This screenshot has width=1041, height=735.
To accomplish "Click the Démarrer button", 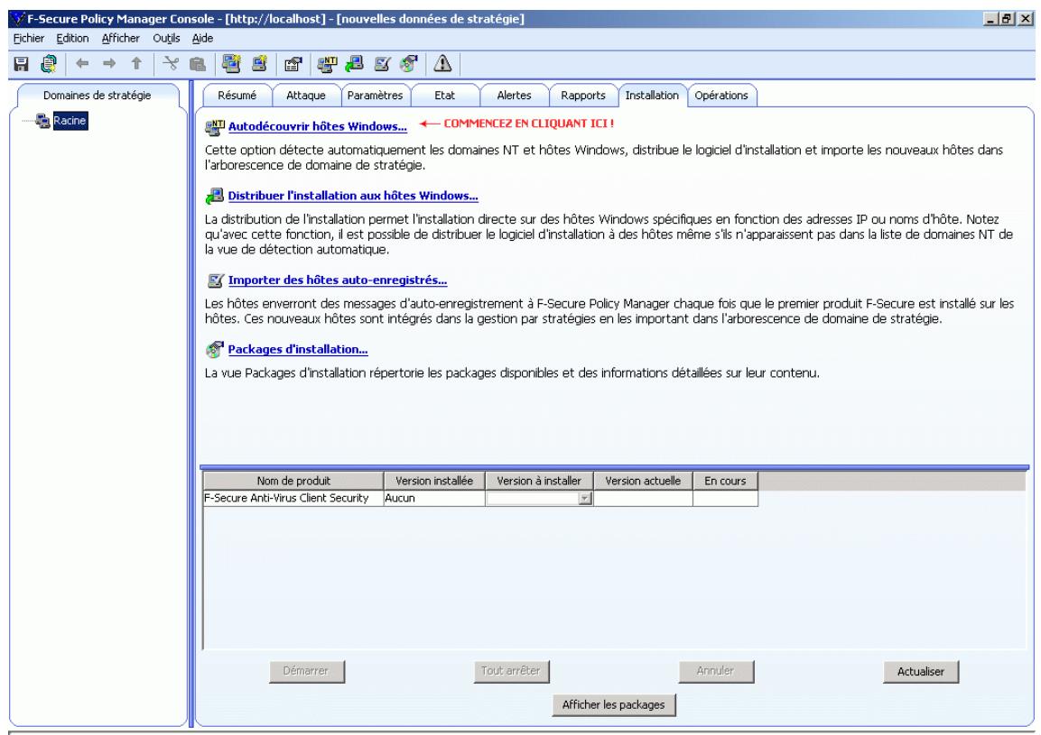I will [307, 671].
